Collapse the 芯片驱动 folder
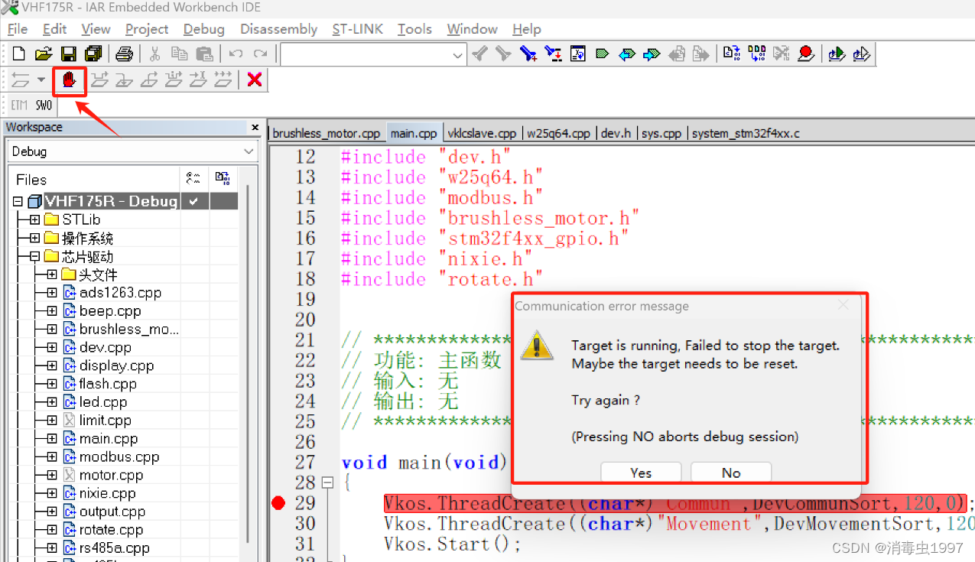The image size is (975, 562). tap(34, 257)
